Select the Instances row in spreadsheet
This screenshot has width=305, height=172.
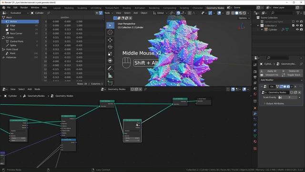point(20,57)
